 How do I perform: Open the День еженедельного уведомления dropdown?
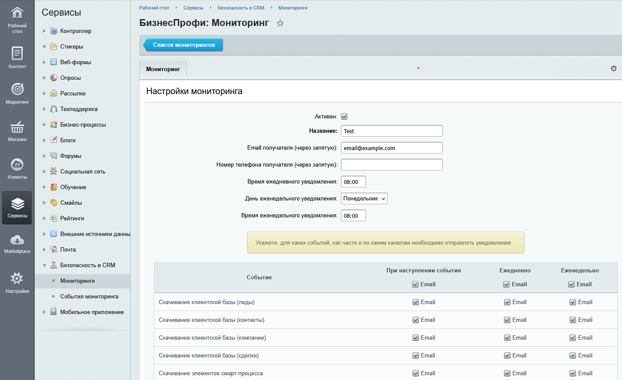(x=364, y=199)
